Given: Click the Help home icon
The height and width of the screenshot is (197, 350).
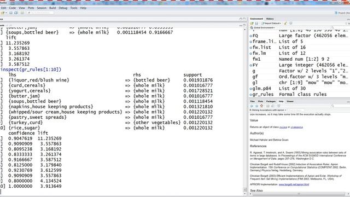Looking at the screenshot, I should pos(261,106).
